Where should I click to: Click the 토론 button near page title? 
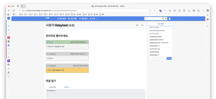click(137, 25)
